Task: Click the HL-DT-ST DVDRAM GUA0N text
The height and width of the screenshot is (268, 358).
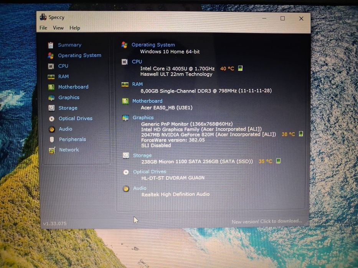Action: 173,178
